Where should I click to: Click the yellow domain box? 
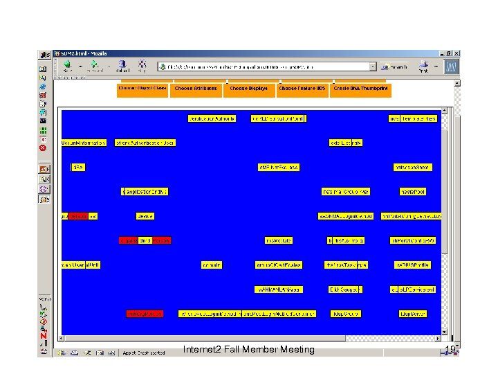212,265
